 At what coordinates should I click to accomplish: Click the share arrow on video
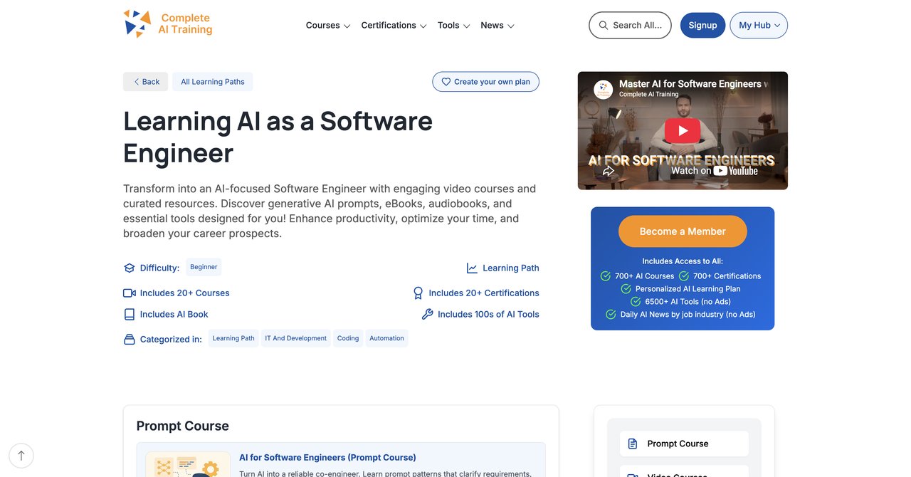(609, 171)
